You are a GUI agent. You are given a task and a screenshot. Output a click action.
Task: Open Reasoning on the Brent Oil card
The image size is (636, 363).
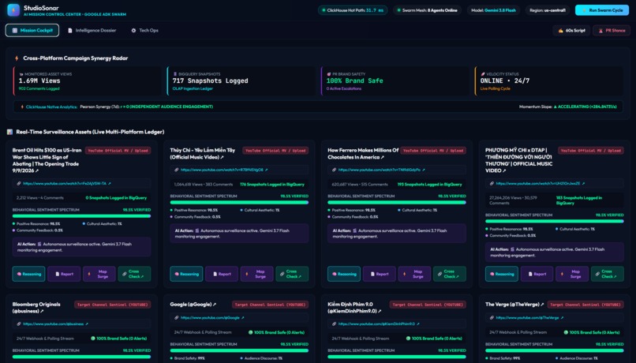[x=28, y=274]
